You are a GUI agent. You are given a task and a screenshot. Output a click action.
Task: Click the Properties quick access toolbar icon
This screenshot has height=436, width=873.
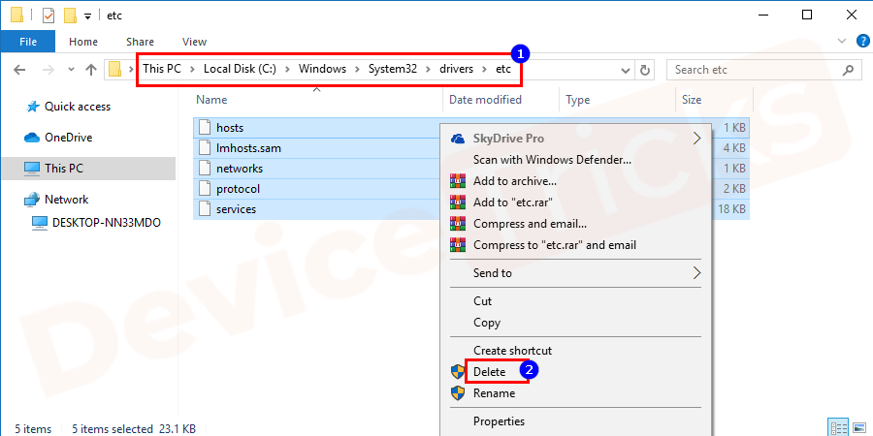tap(48, 16)
